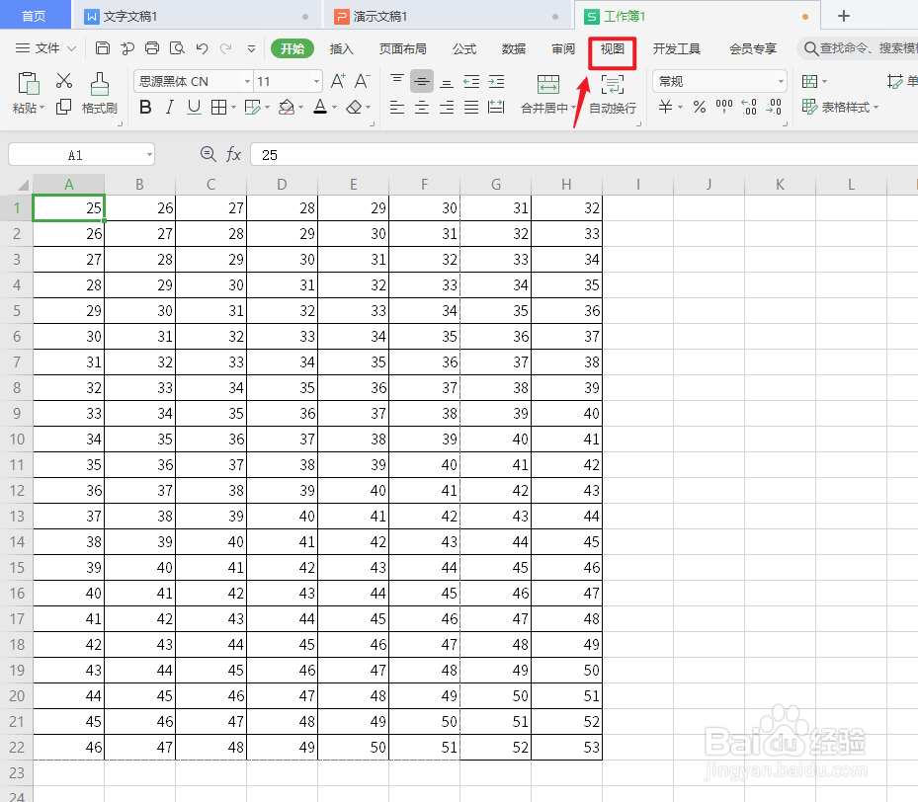Toggle italic formatting
The image size is (918, 802).
(x=170, y=107)
